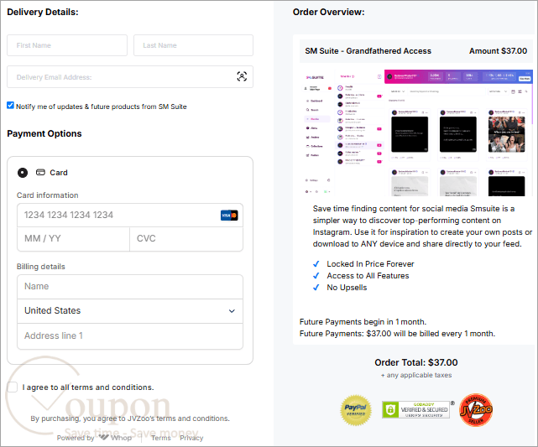Viewport: 538px width, 447px height.
Task: Click the PayPal Verified badge
Action: (x=356, y=410)
